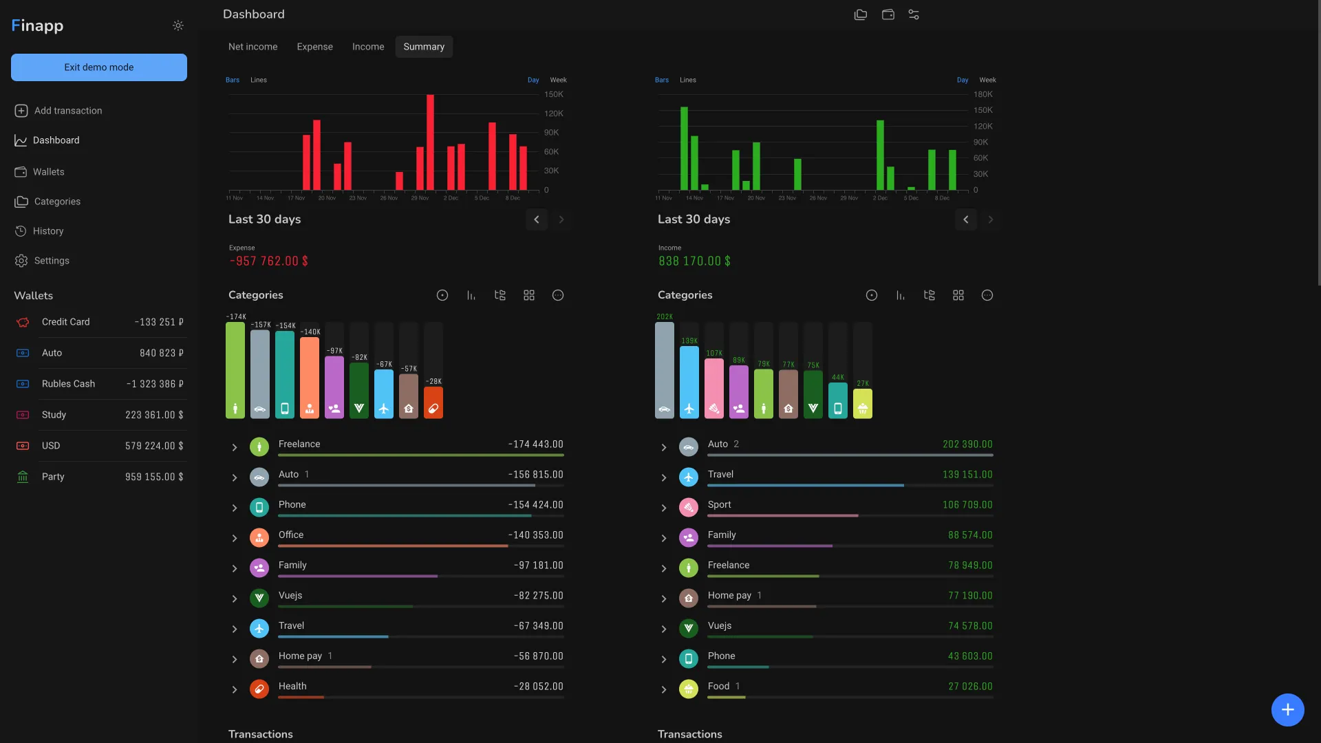This screenshot has height=743, width=1321.
Task: Open the filter sliders icon in the Dashboard header
Action: pyautogui.click(x=914, y=14)
